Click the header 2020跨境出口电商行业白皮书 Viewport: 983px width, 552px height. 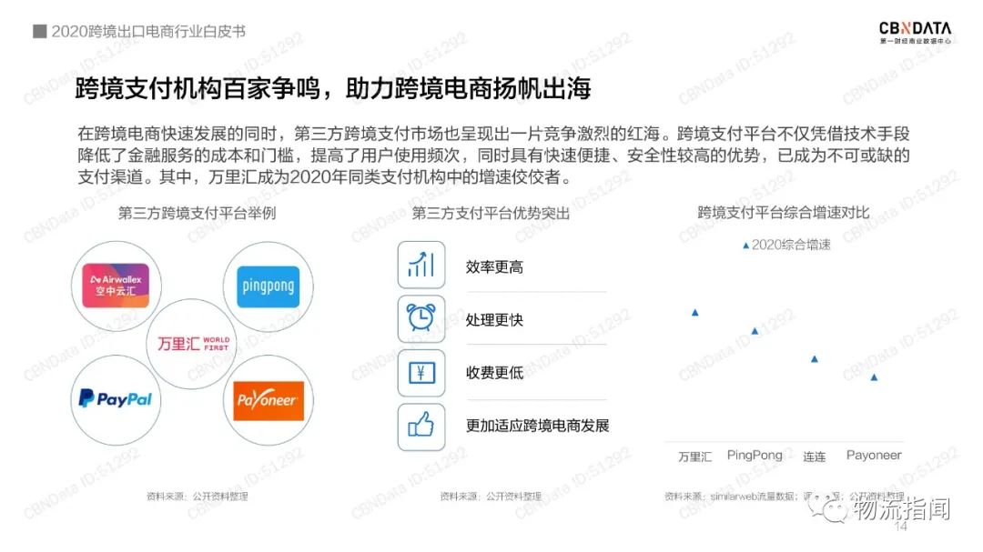(148, 31)
